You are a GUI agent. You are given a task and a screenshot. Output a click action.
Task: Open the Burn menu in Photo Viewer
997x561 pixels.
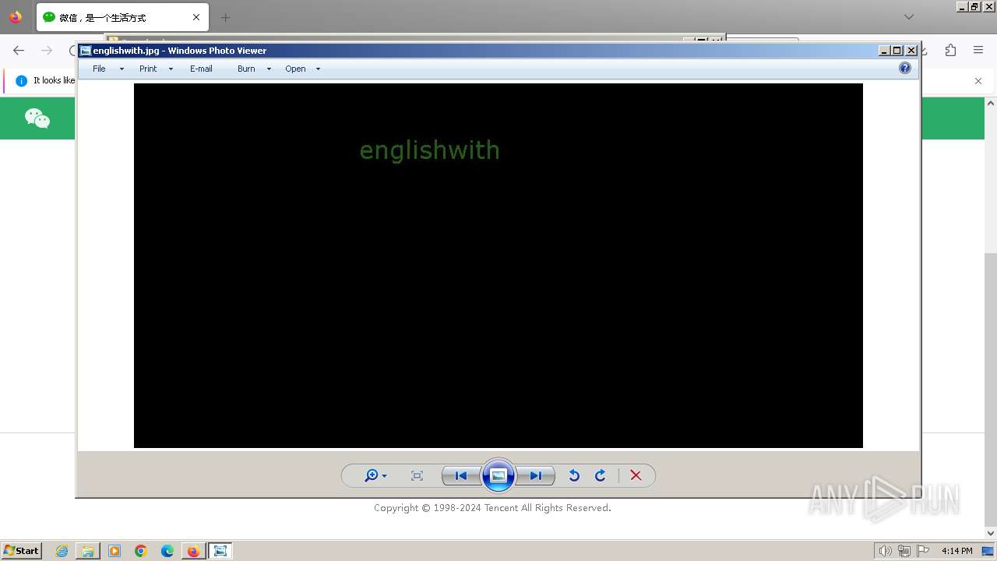coord(246,69)
